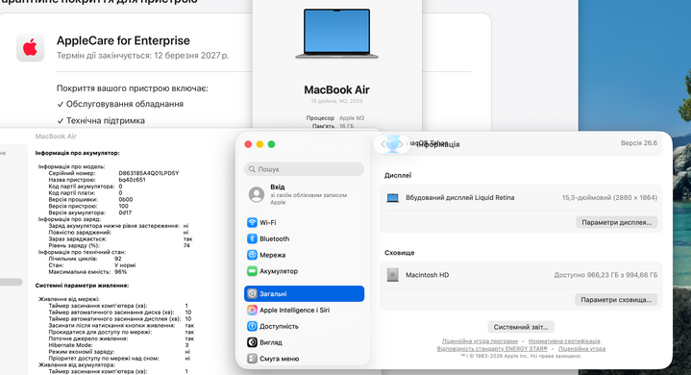Open the Доступність accessibility icon

[x=252, y=327]
